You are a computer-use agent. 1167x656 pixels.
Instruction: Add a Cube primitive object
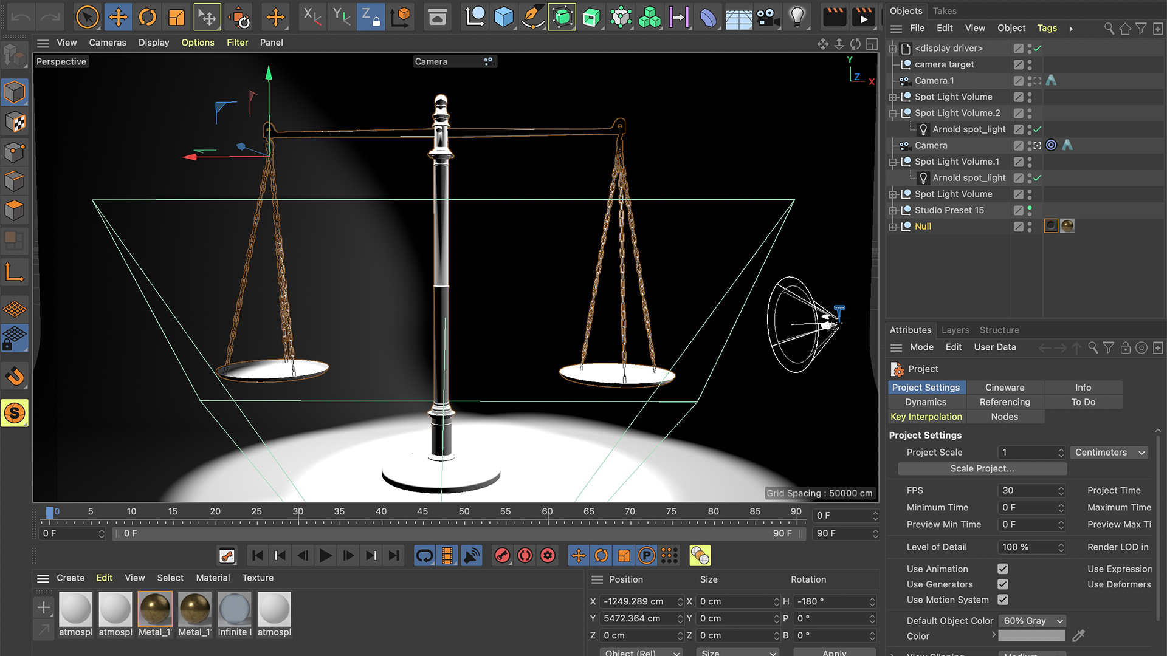[503, 17]
